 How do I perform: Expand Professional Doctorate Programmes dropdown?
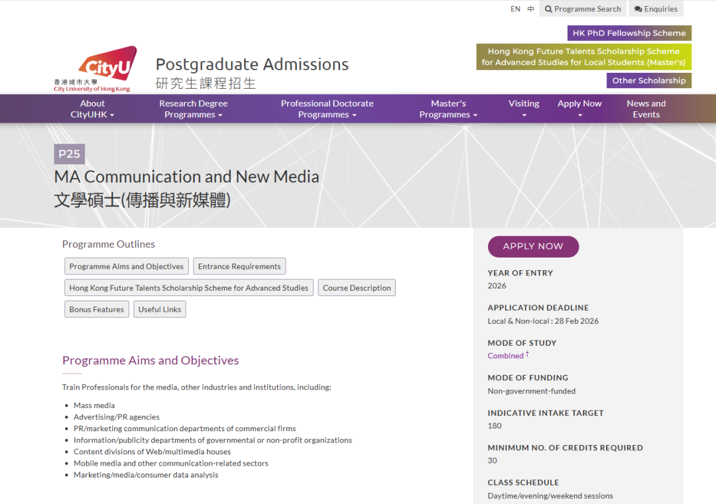(327, 109)
